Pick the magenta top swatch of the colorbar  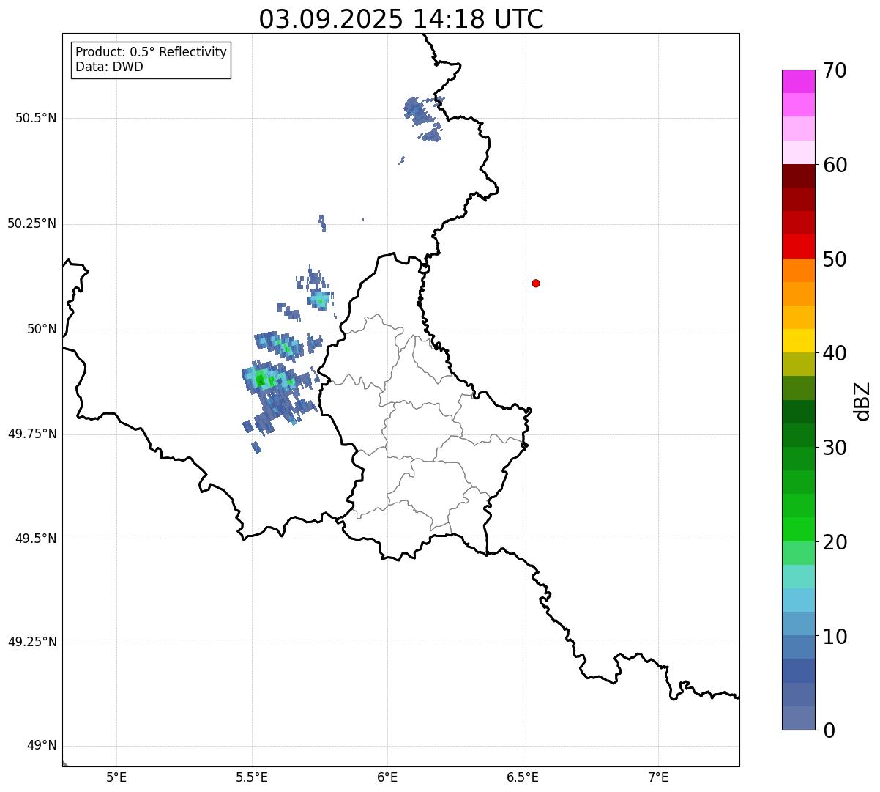click(799, 81)
